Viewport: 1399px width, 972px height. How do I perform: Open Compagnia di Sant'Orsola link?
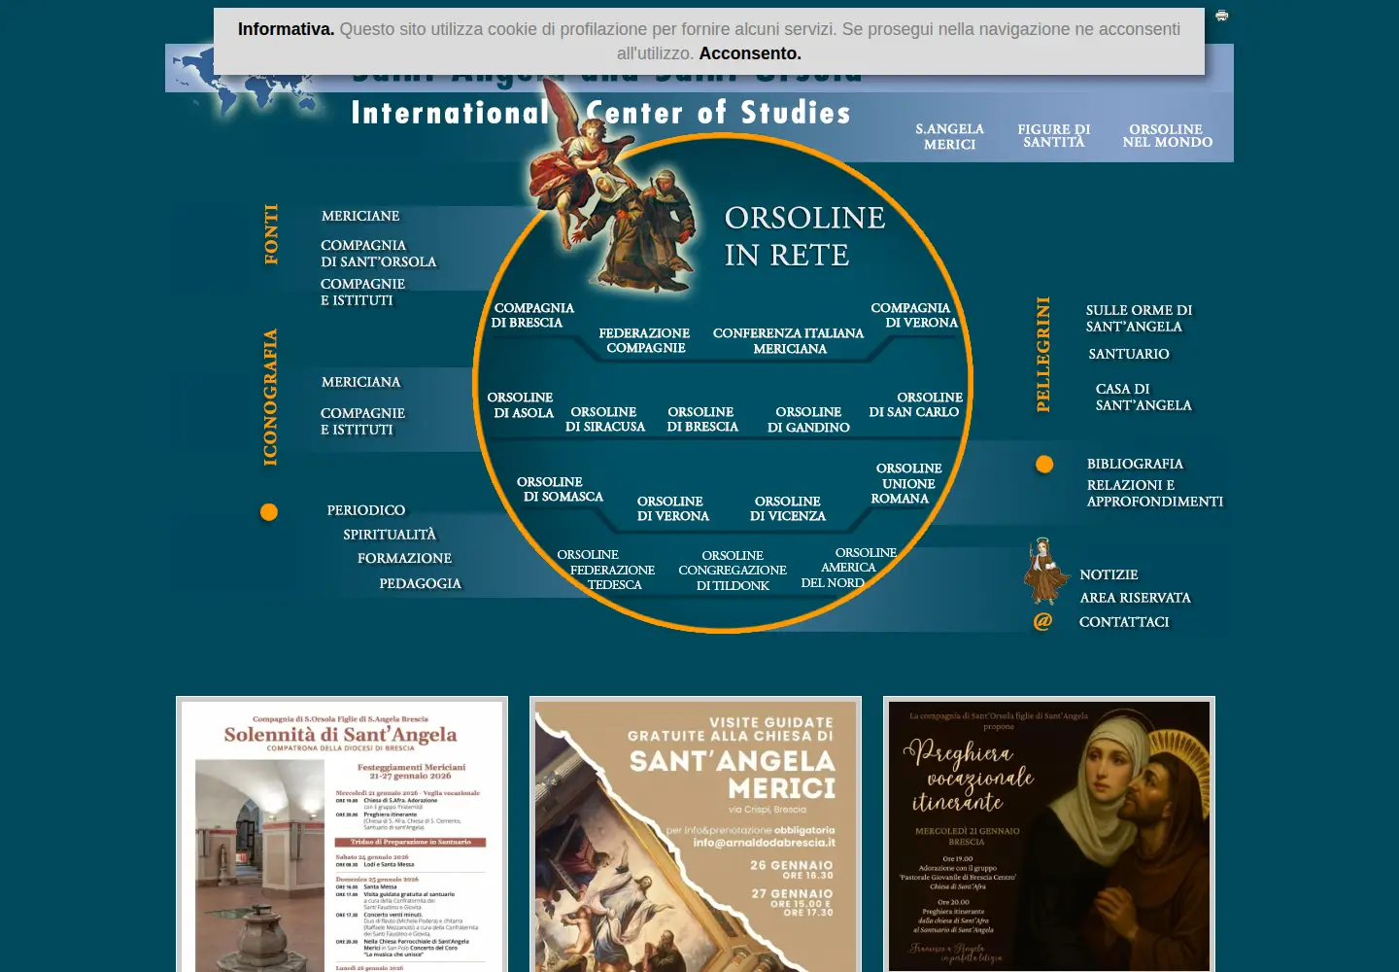(x=379, y=254)
